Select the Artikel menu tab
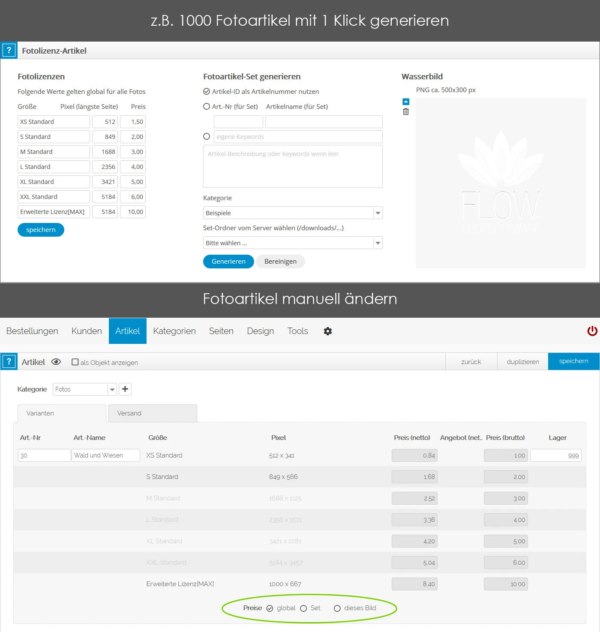The image size is (600, 632). (x=128, y=331)
